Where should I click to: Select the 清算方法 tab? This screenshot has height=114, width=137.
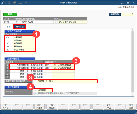[20, 26]
